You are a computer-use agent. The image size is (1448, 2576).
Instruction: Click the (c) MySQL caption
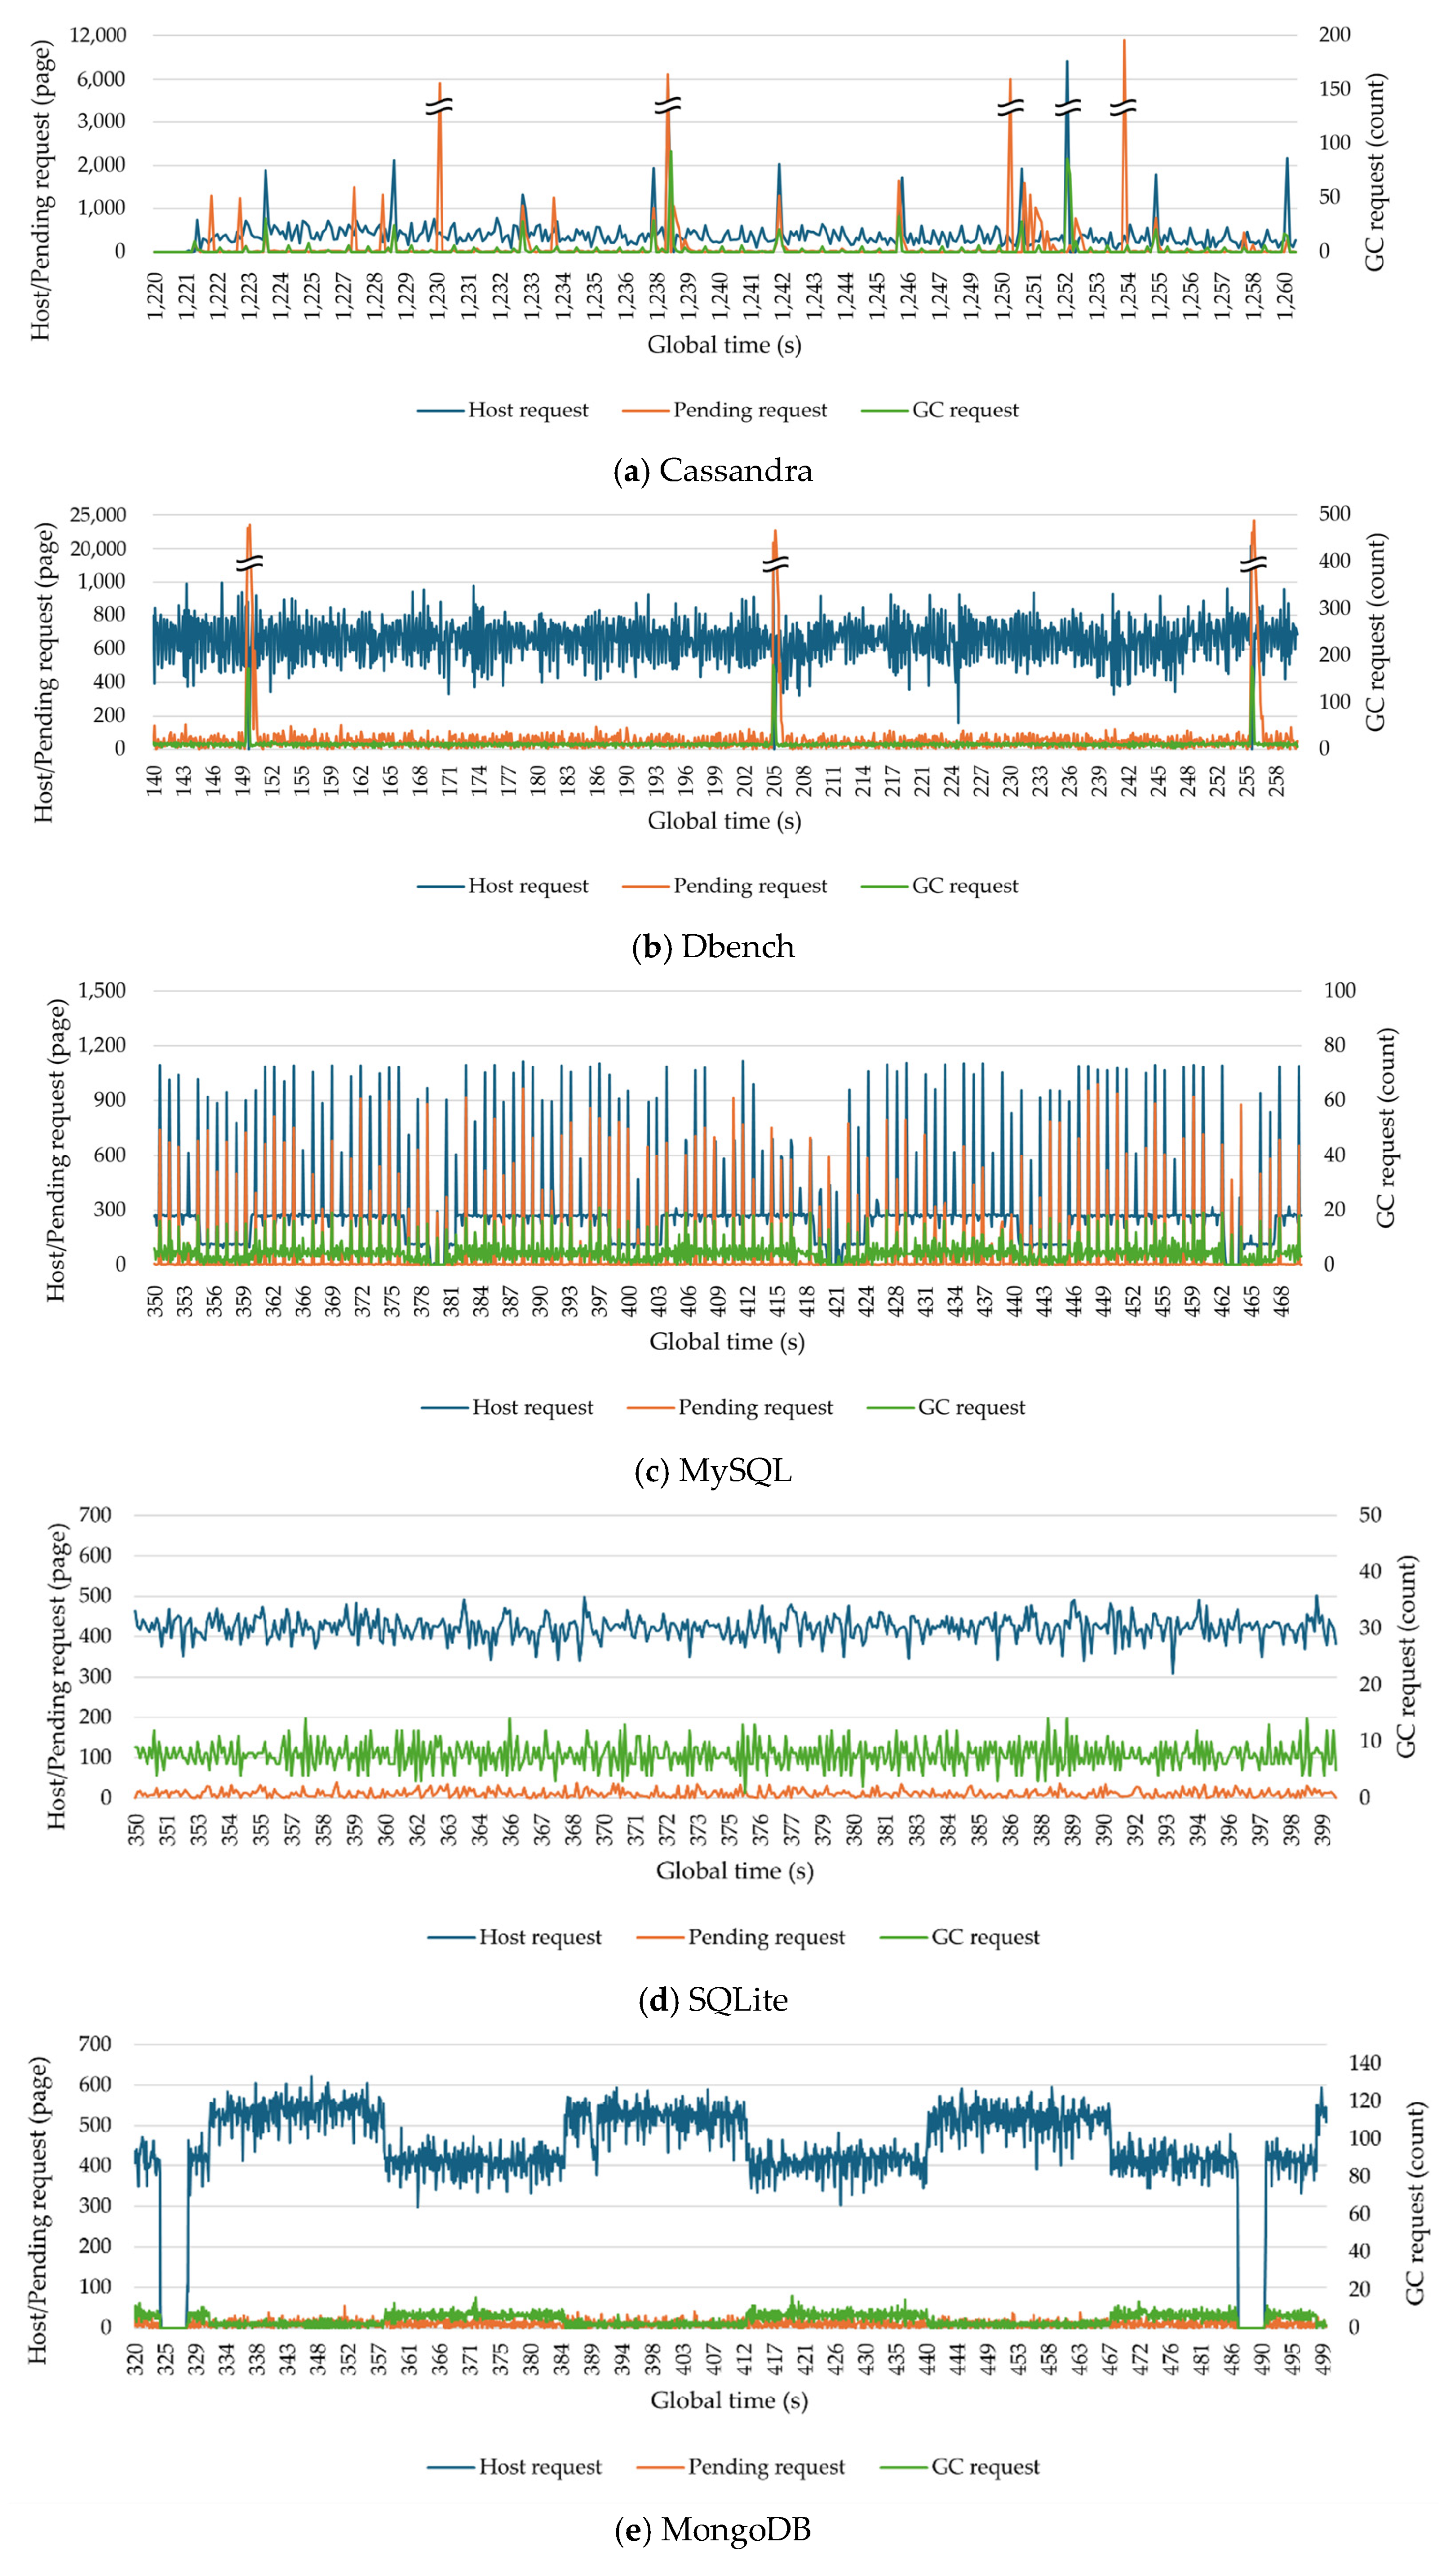point(712,1470)
